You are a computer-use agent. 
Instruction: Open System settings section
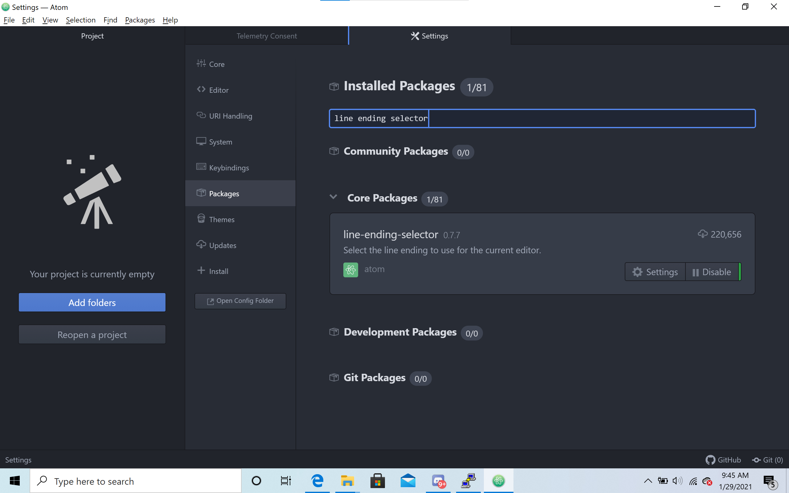click(240, 141)
